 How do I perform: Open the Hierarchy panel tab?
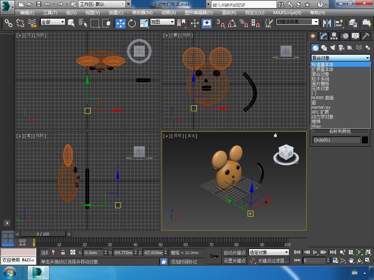334,36
